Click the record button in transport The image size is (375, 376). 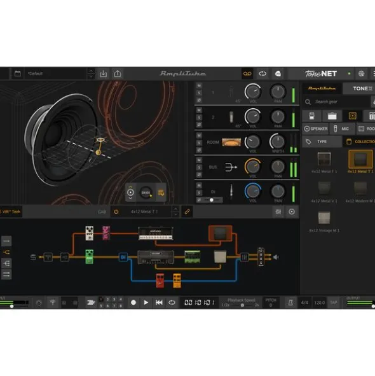tap(133, 303)
